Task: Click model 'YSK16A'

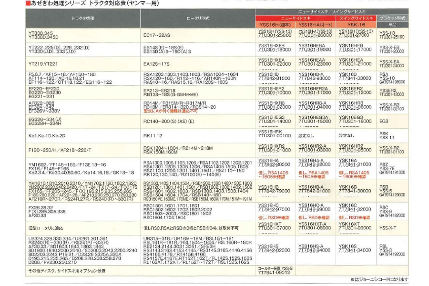Action: point(348,160)
